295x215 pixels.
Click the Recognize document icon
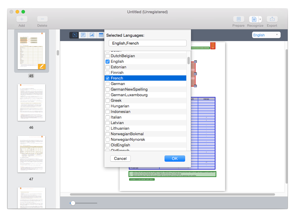(254, 19)
